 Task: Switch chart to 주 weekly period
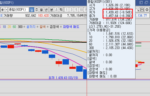[37, 10]
